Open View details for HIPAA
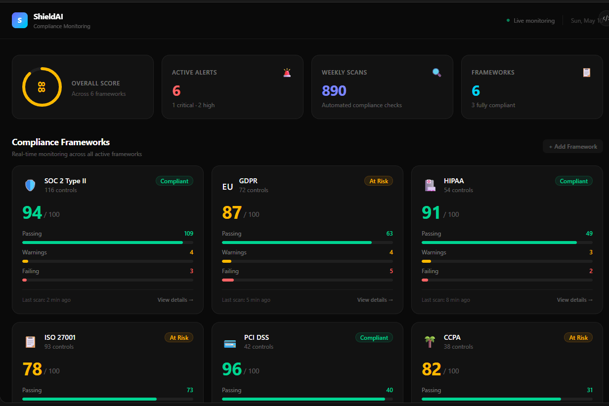 click(x=575, y=300)
